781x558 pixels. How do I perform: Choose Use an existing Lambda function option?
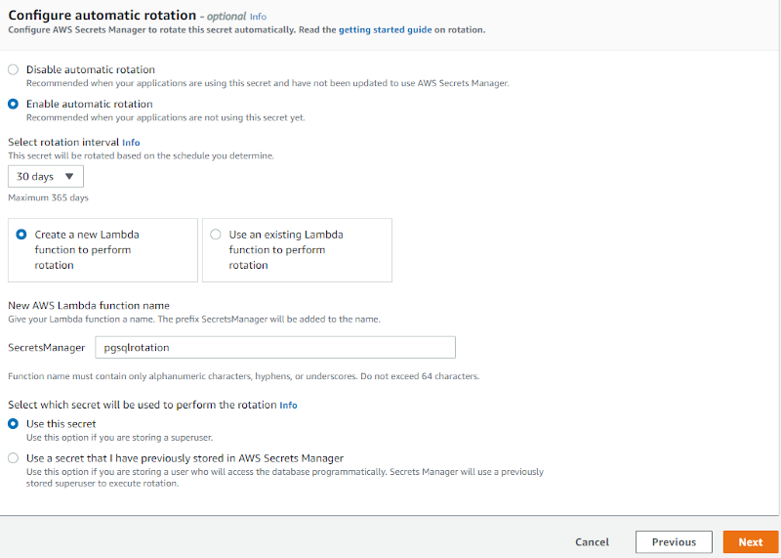pos(216,235)
